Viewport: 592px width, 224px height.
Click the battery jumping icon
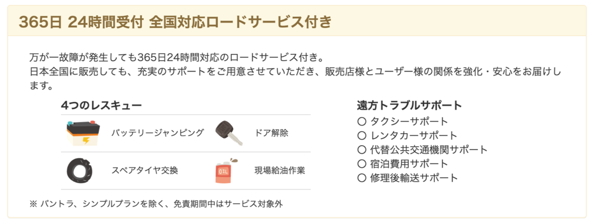84,133
